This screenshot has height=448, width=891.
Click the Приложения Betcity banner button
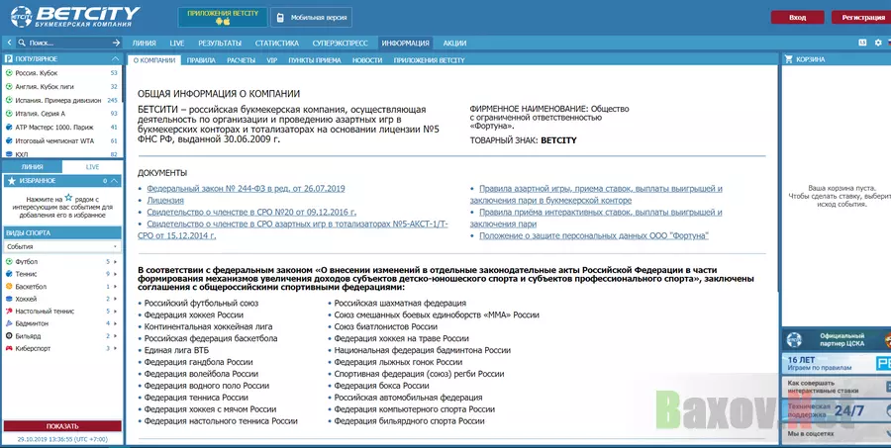tap(223, 17)
